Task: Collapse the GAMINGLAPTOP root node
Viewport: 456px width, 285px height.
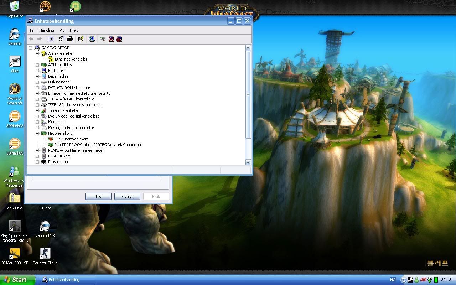Action: click(x=31, y=48)
